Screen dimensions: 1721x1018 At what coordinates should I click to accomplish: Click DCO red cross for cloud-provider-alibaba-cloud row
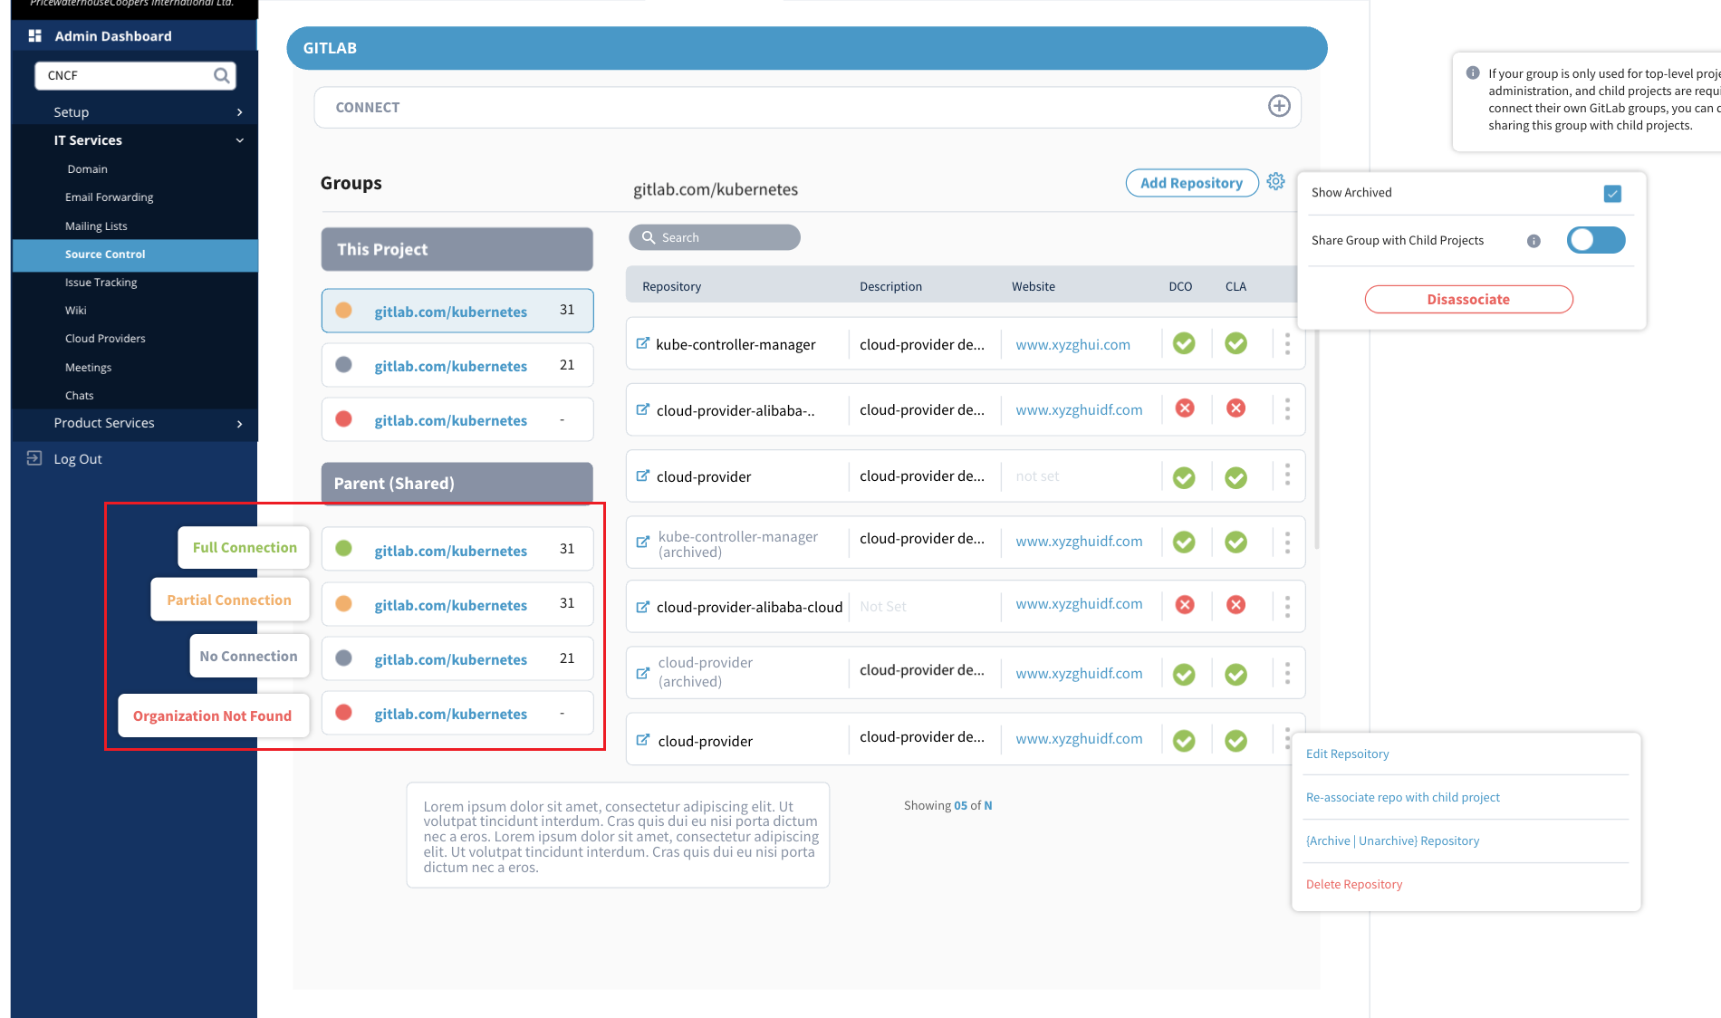point(1184,605)
